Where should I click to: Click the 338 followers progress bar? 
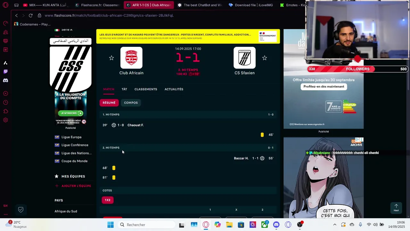tap(357, 69)
